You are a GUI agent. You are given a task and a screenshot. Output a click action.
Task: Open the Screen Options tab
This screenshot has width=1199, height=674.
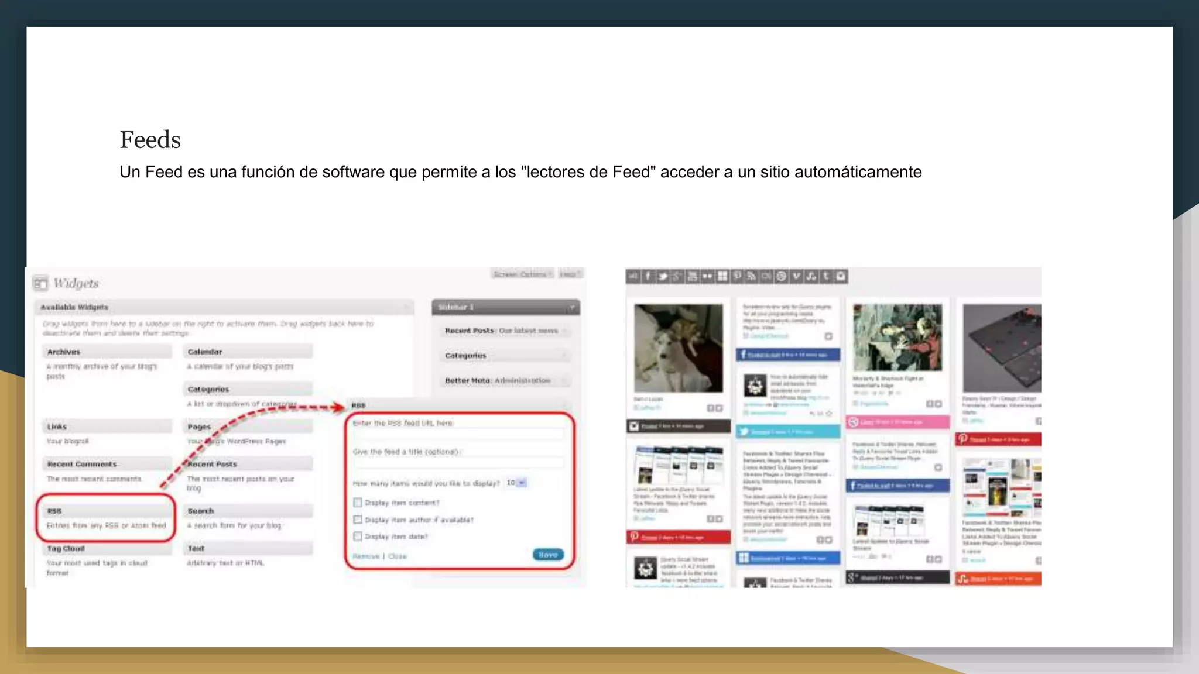[x=522, y=274]
